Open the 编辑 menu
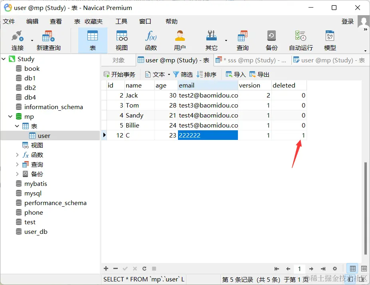 tap(32, 22)
